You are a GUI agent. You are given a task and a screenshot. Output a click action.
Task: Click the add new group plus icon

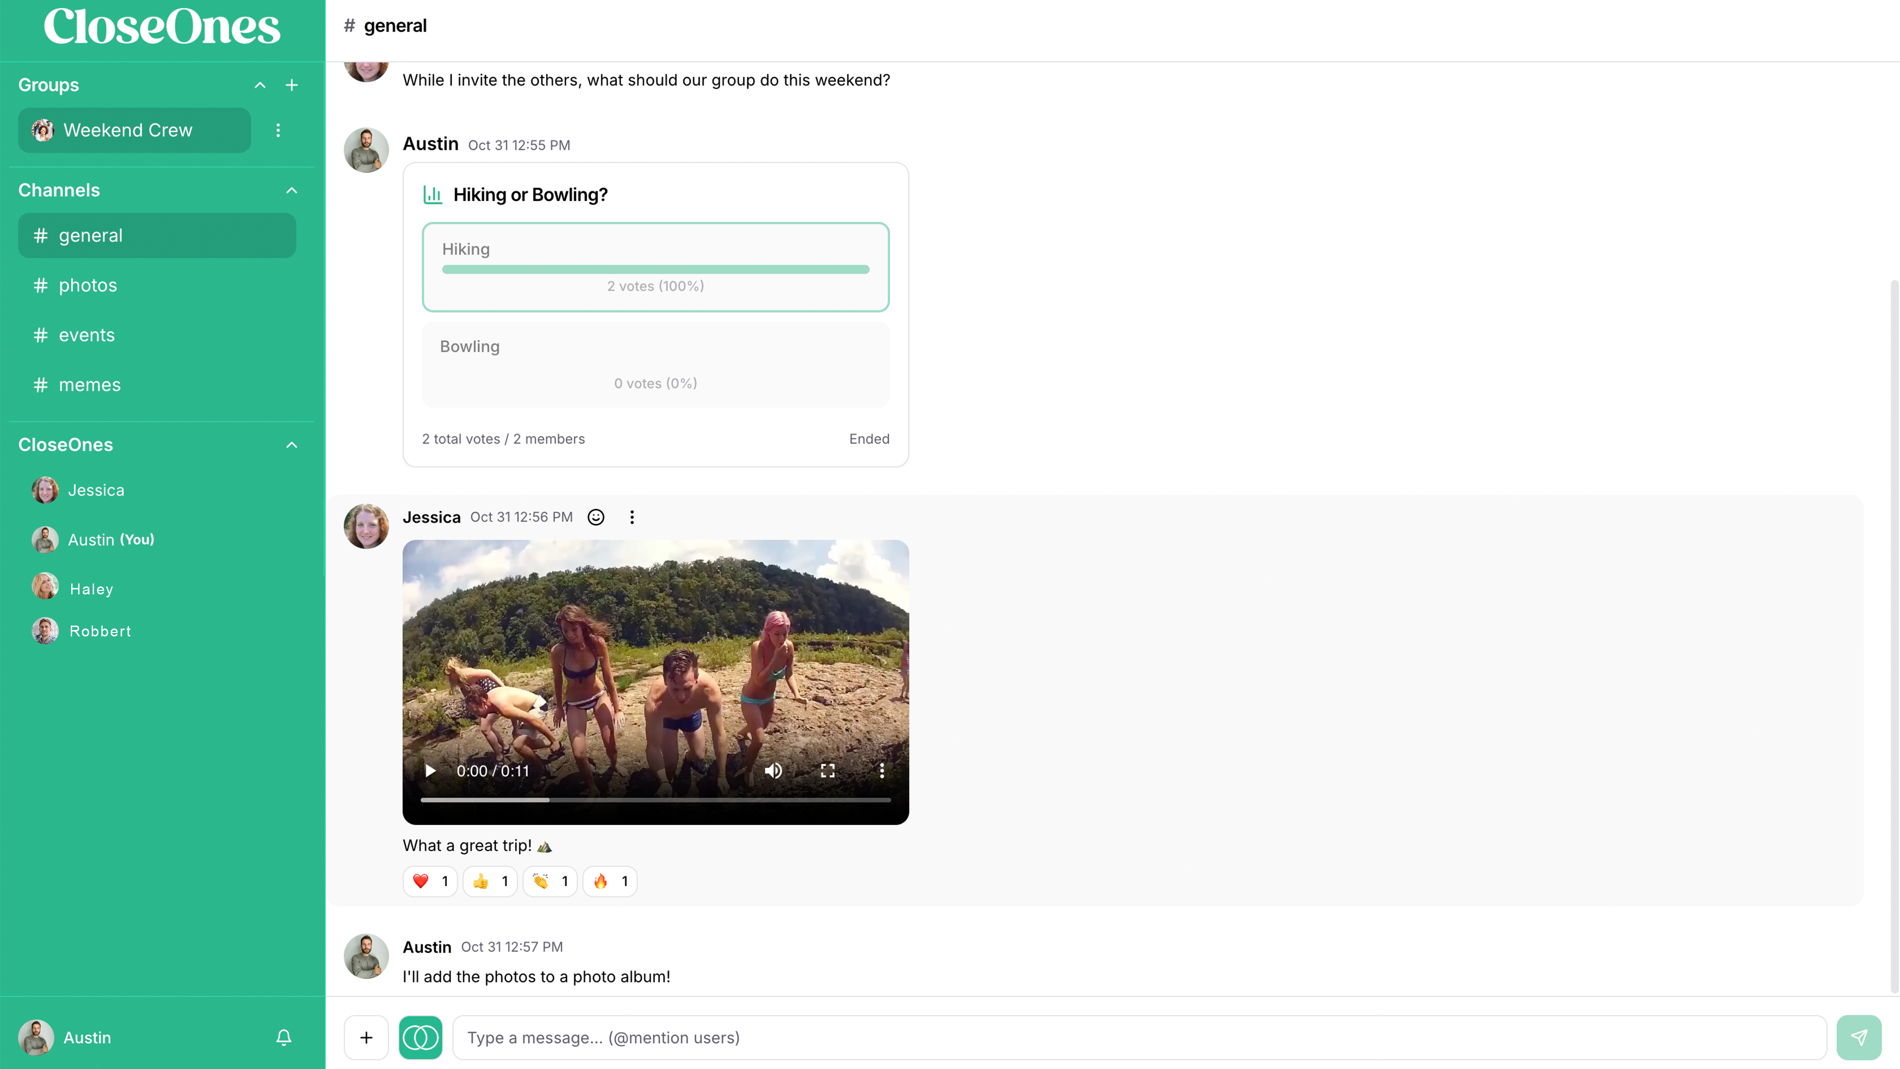292,85
